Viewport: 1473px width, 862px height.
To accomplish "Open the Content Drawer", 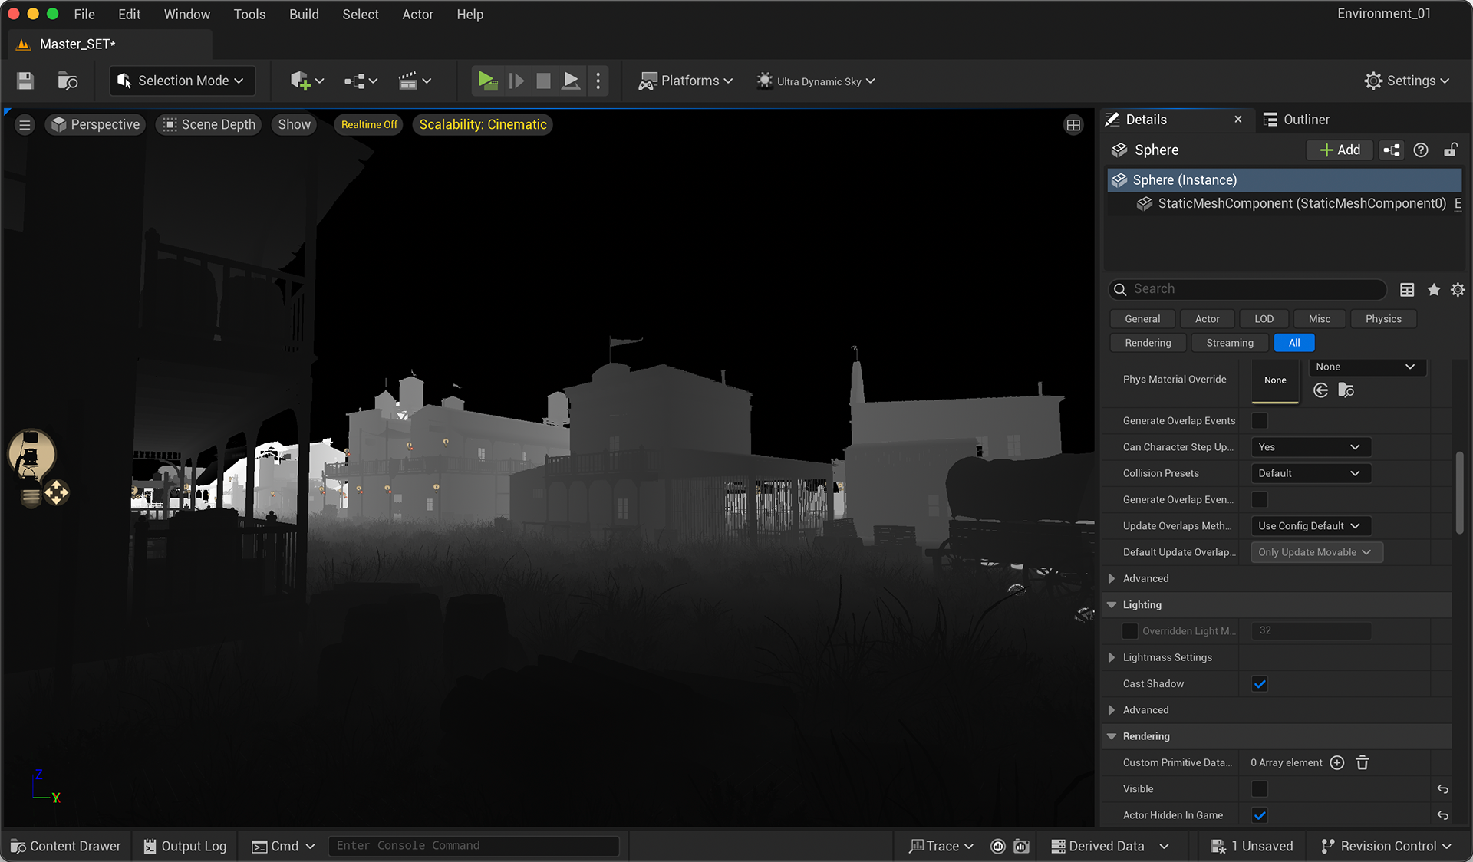I will tap(66, 846).
